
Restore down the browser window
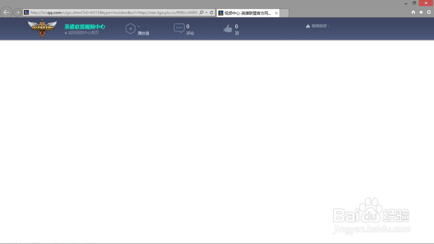(414, 3)
